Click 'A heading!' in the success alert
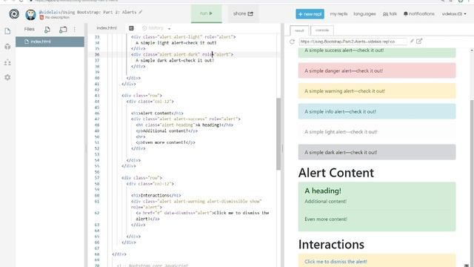The width and height of the screenshot is (474, 267). 323,191
